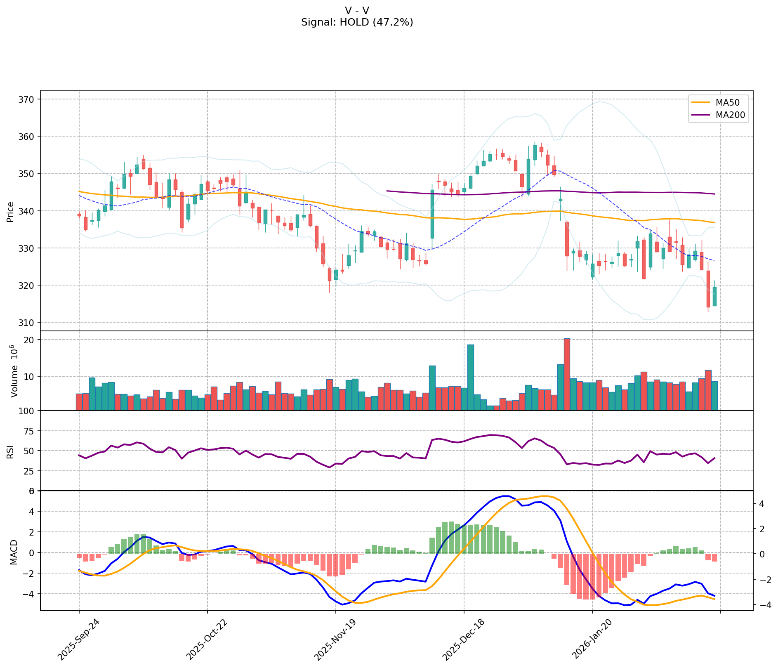Click the 75 tick on RSI axis
Image resolution: width=778 pixels, height=668 pixels.
click(x=29, y=431)
